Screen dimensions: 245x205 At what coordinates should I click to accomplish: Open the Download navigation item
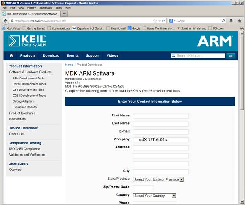pos(51,55)
